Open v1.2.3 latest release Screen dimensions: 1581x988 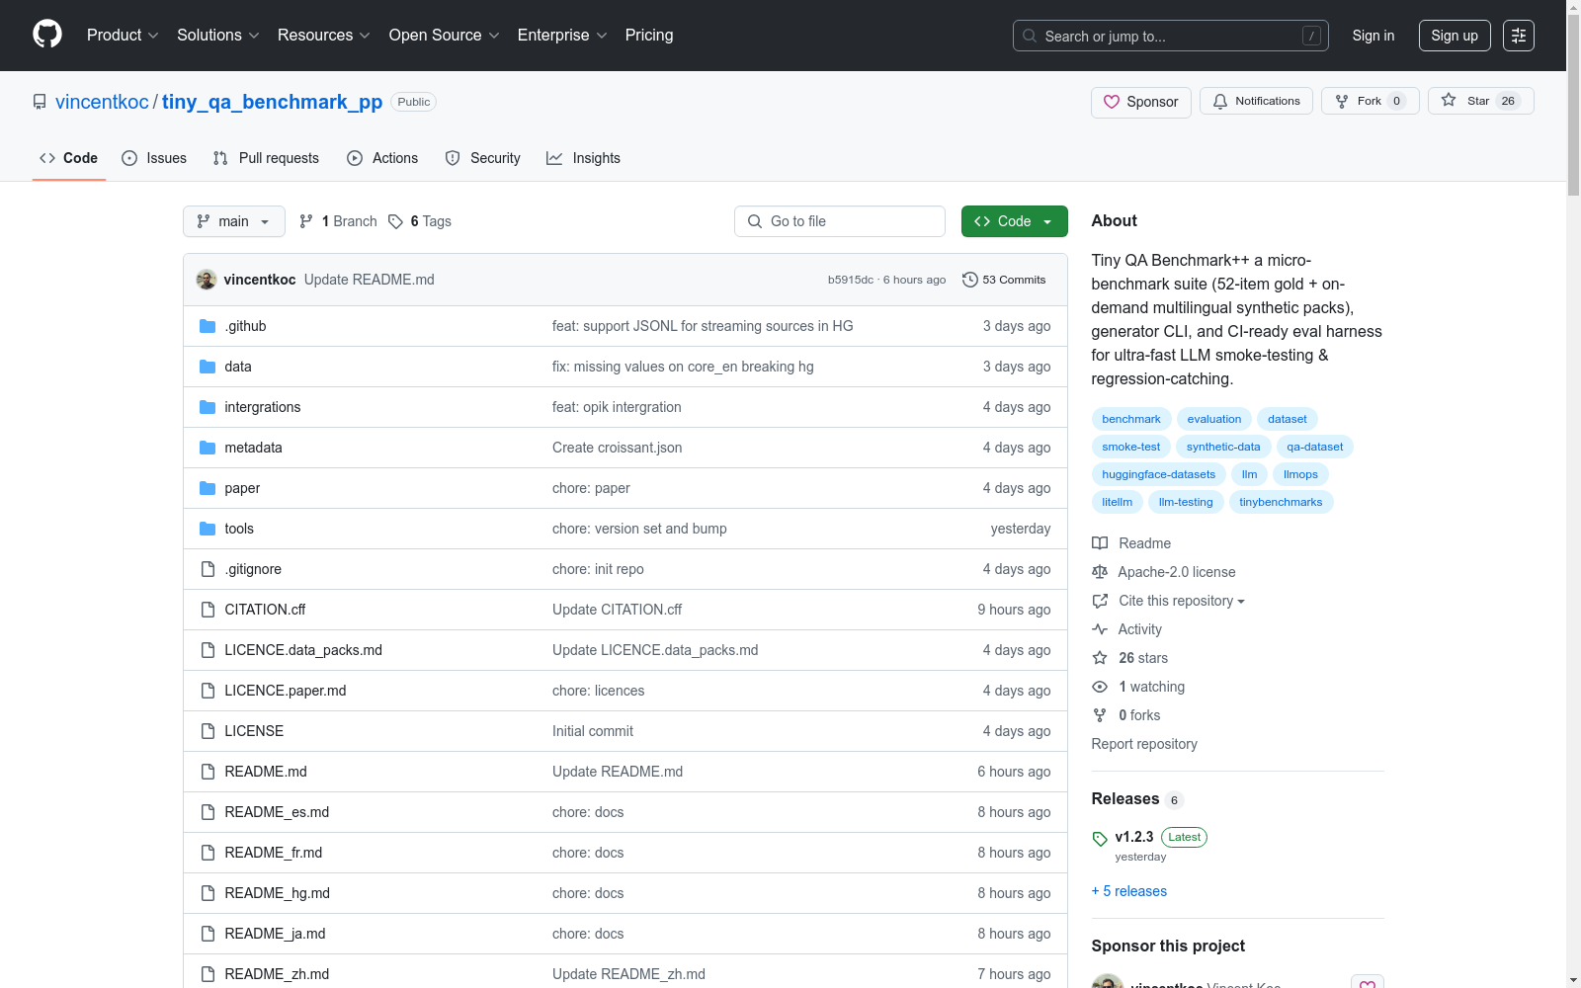[x=1134, y=837]
